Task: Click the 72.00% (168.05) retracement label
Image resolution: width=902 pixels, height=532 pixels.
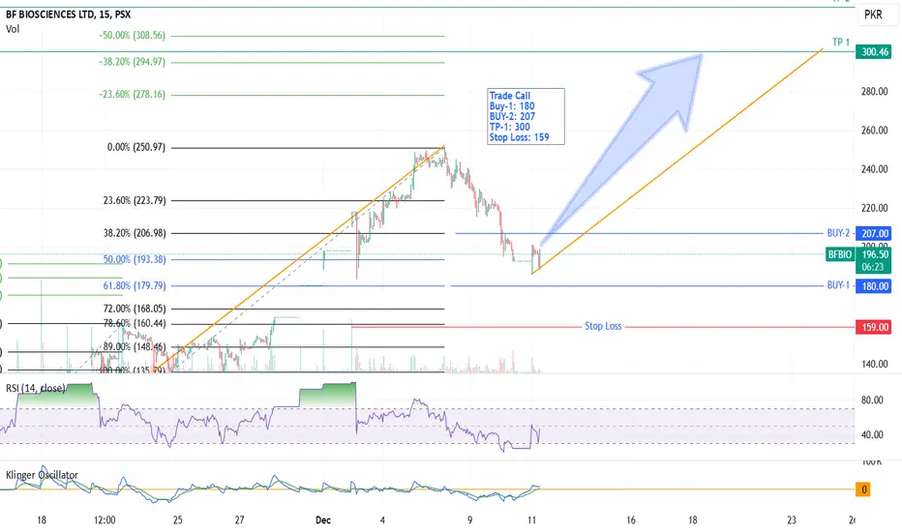Action: tap(135, 309)
